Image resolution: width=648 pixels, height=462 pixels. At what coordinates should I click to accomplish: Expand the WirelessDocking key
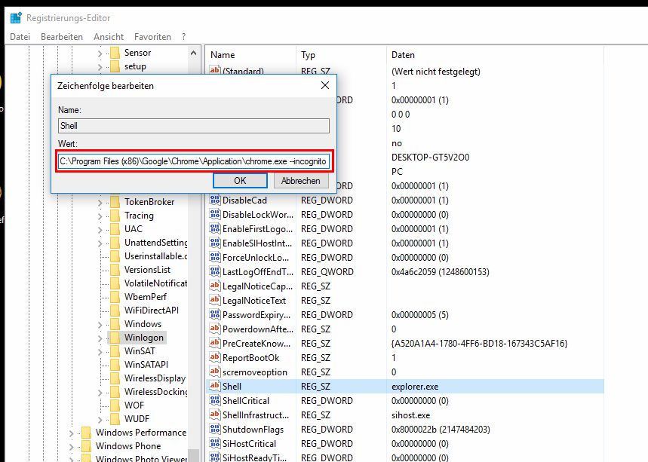[x=100, y=392]
